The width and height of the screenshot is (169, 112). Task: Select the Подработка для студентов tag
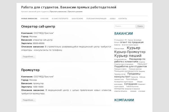(x=130, y=66)
